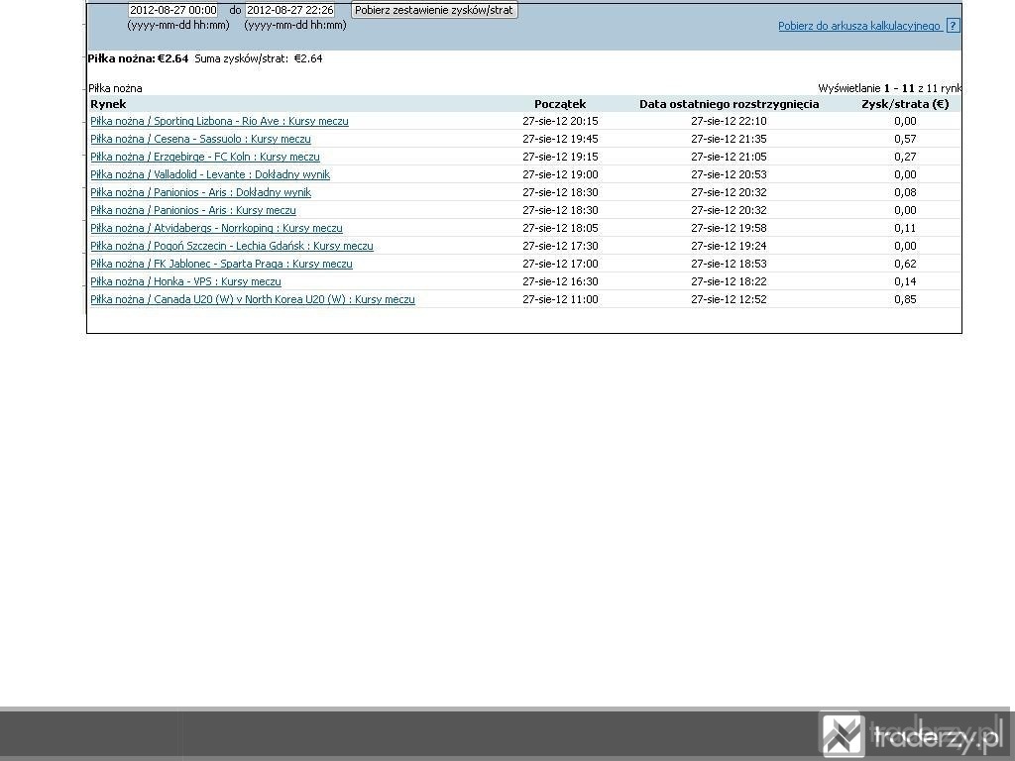Click the Początek column header
Screen dimensions: 1015x761
(560, 104)
